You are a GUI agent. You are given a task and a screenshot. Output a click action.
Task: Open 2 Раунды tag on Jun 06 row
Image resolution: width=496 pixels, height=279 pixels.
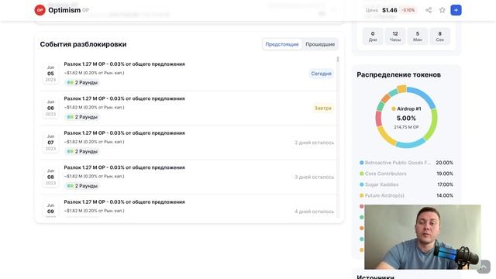[82, 117]
